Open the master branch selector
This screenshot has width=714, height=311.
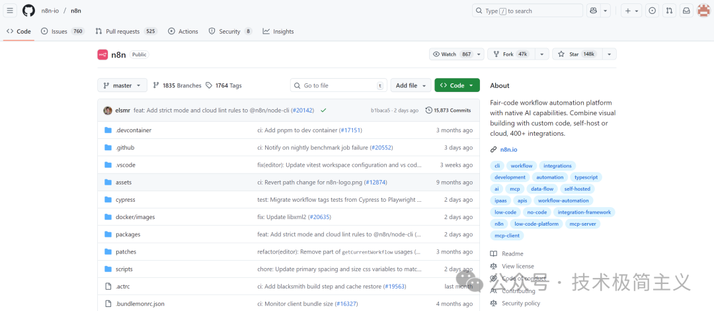pos(122,85)
